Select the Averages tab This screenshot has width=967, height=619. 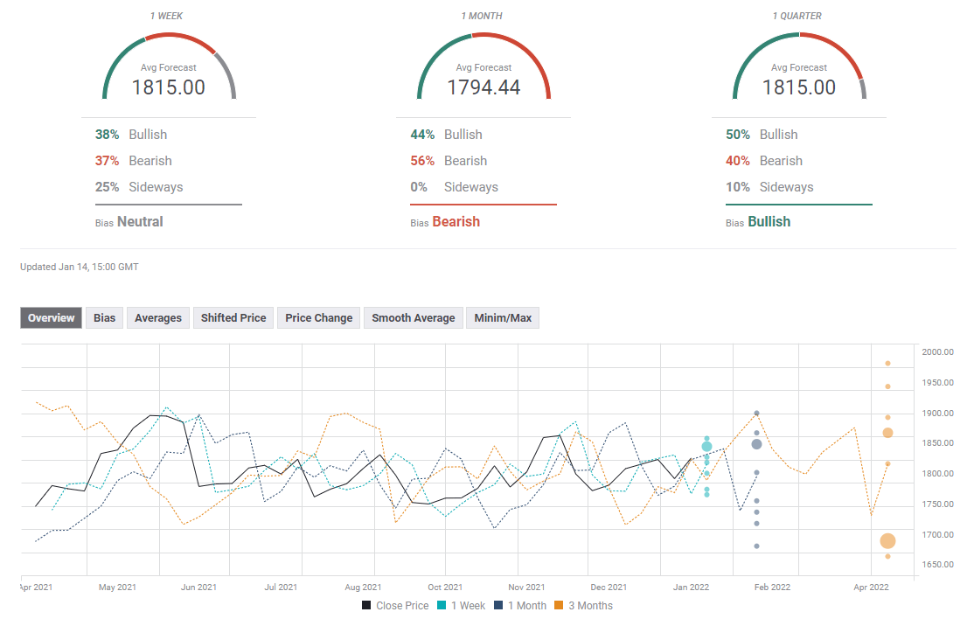(x=158, y=318)
